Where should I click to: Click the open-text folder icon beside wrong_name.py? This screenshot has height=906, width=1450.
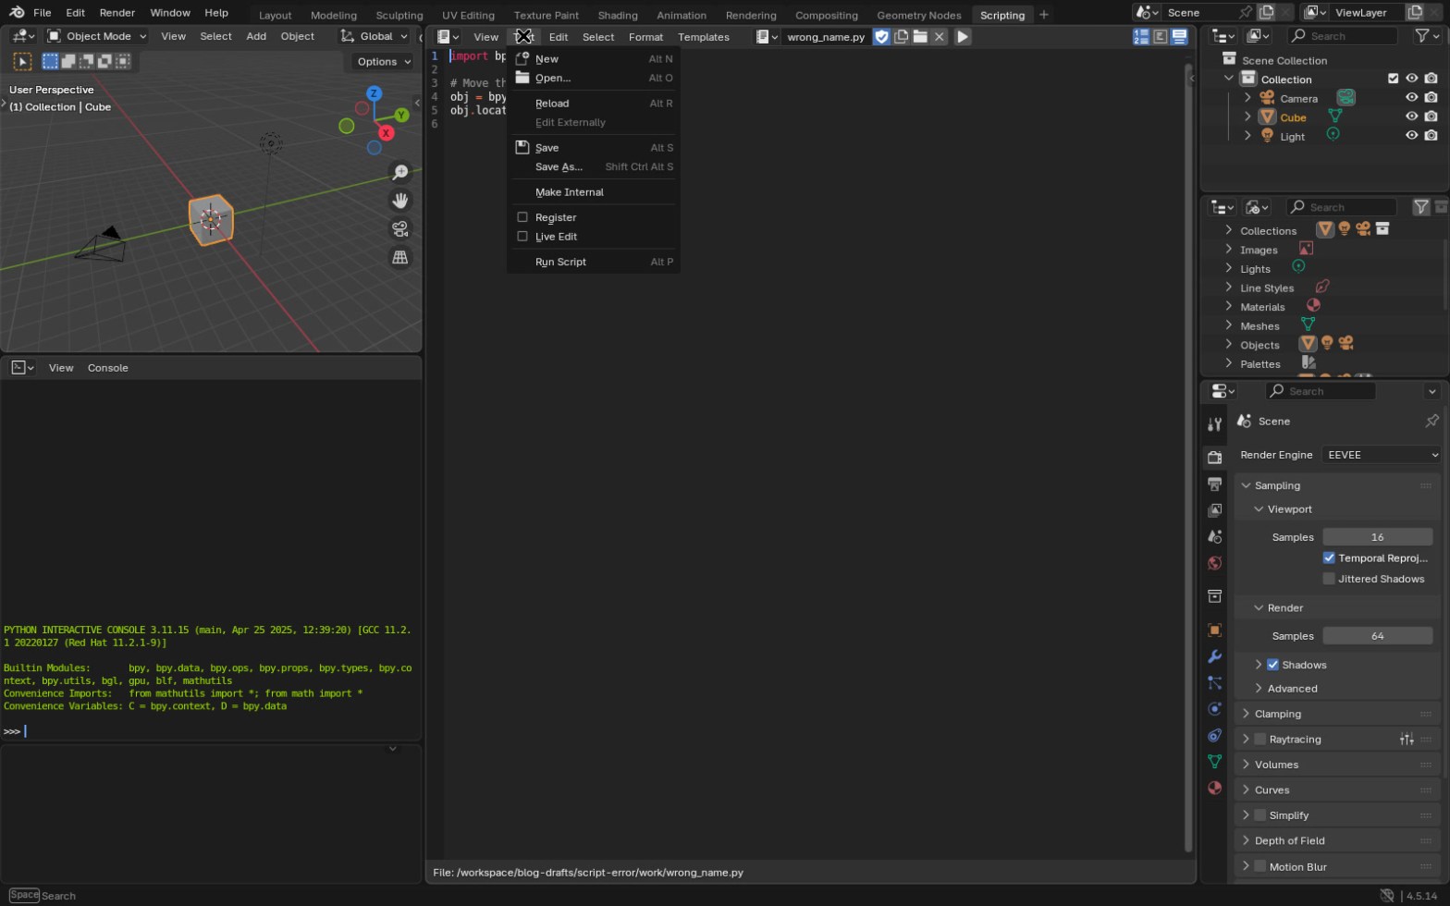(x=920, y=37)
